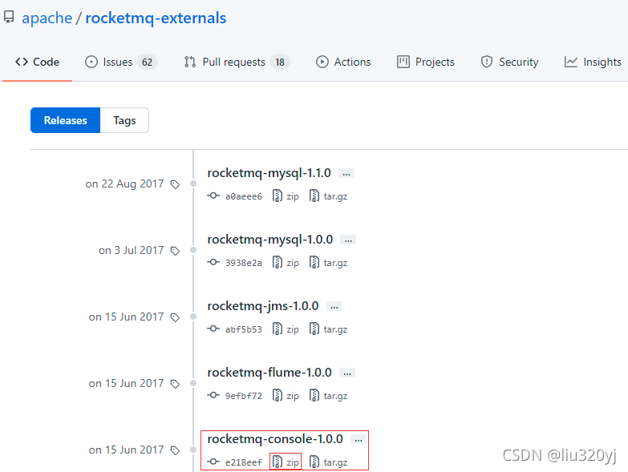The width and height of the screenshot is (628, 472).
Task: Open commit e218eef
Action: pyautogui.click(x=244, y=462)
